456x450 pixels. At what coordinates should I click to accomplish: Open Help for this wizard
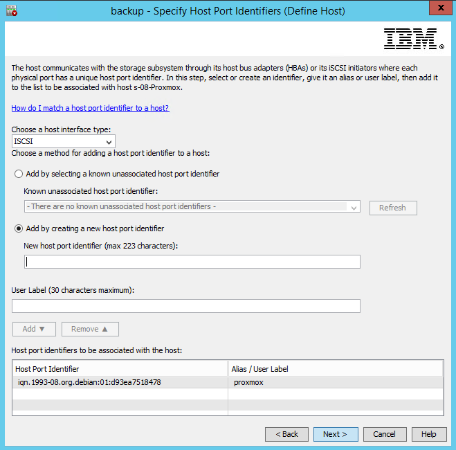(429, 434)
